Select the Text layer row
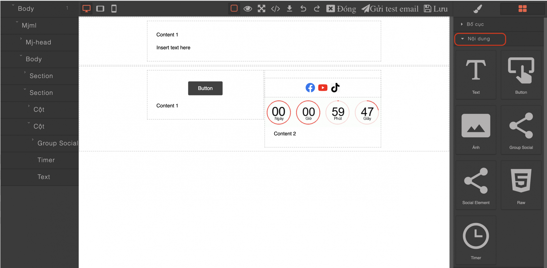The height and width of the screenshot is (268, 547). [40, 177]
